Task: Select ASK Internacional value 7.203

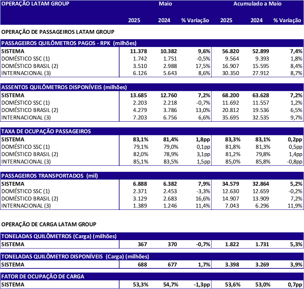Action: (x=140, y=118)
